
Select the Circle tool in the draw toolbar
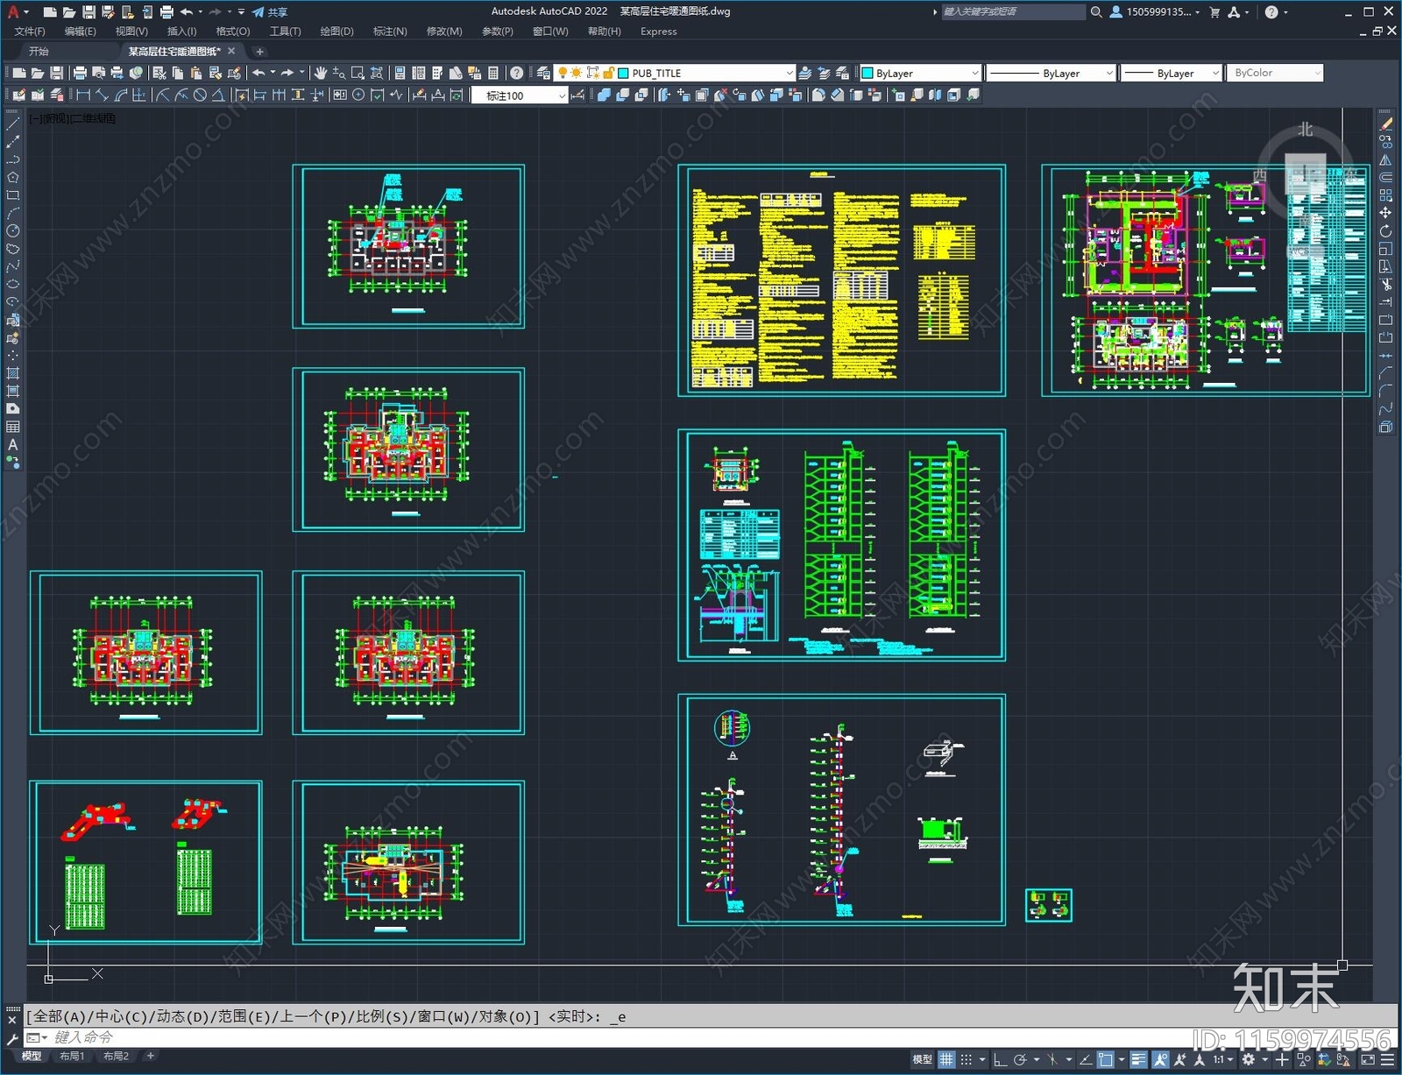pos(12,230)
